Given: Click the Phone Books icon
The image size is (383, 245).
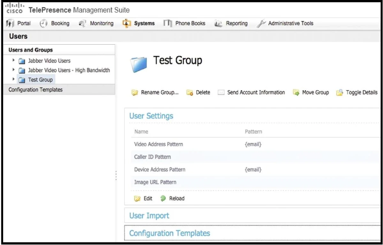Looking at the screenshot, I should [168, 23].
